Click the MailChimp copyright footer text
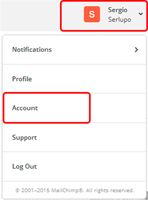This screenshot has width=148, height=200. pyautogui.click(x=75, y=190)
